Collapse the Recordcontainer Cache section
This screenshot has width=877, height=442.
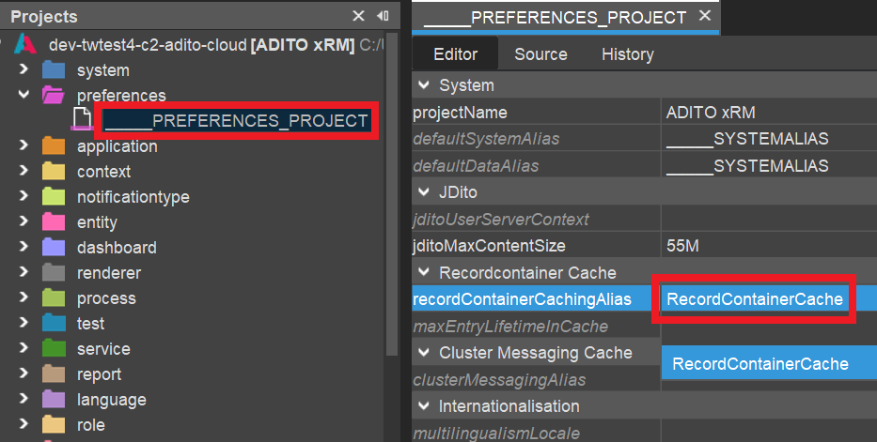(422, 273)
